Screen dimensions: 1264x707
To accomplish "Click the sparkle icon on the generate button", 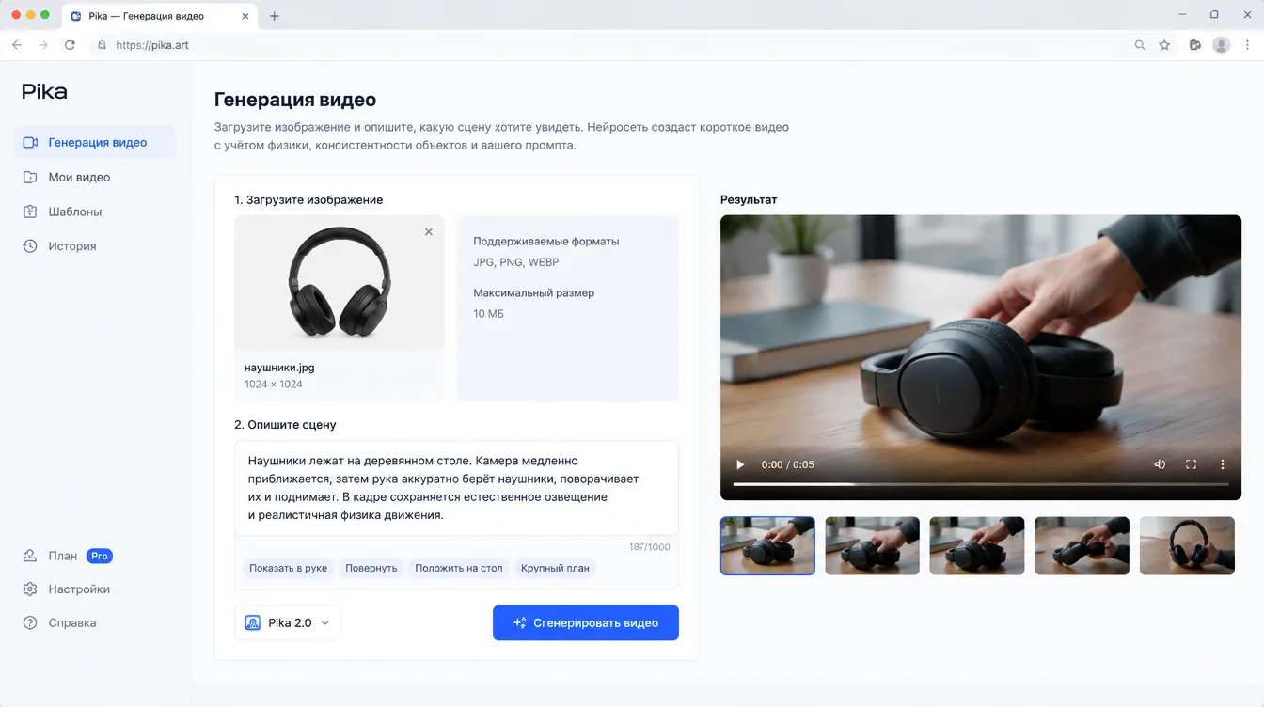I will click(x=519, y=622).
